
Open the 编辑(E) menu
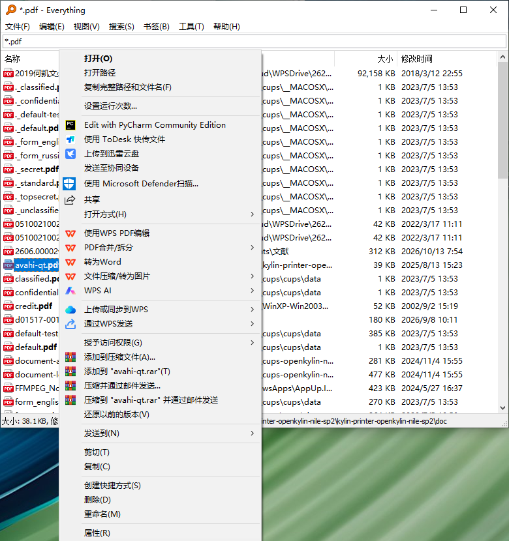(52, 27)
